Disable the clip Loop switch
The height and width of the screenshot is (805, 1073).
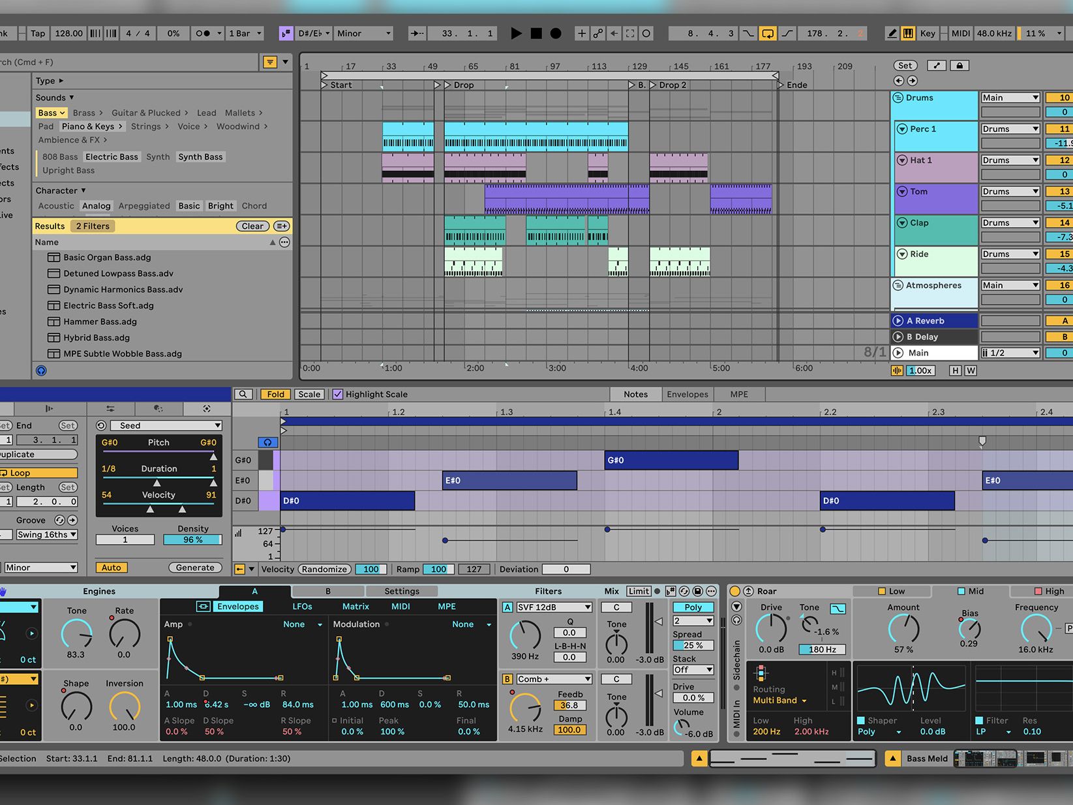(38, 473)
